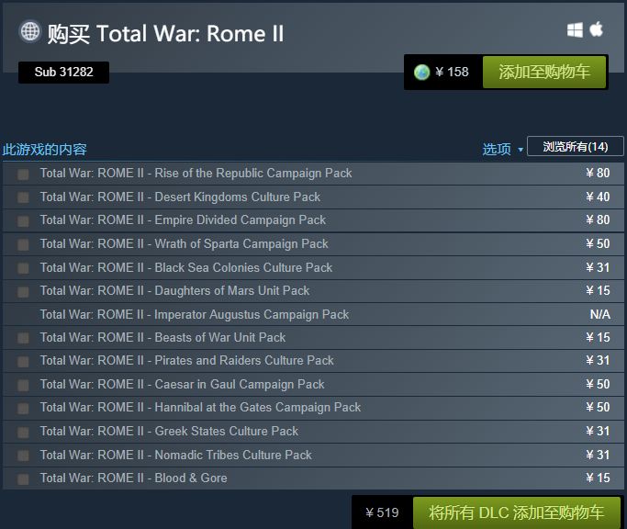Add all DLC to cart button

517,512
